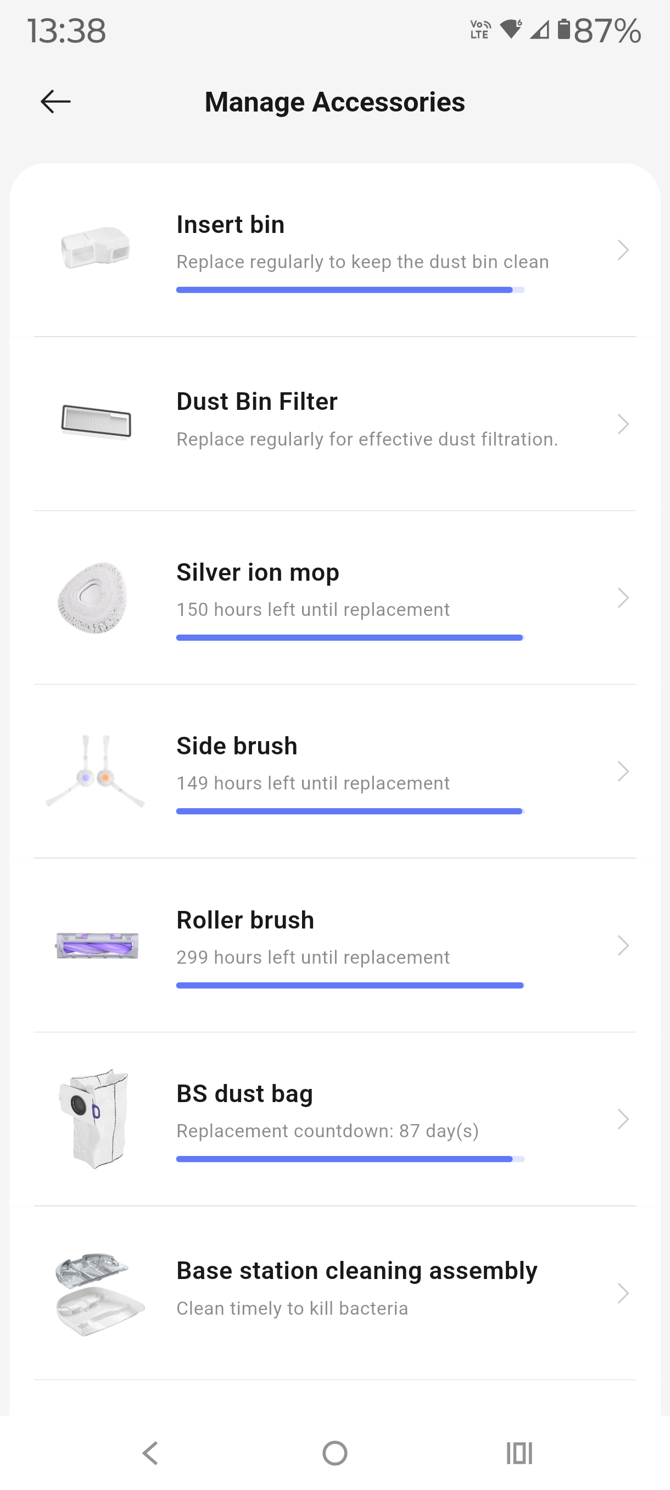The width and height of the screenshot is (670, 1490).
Task: Open the Side brush chevron arrow
Action: 623,771
